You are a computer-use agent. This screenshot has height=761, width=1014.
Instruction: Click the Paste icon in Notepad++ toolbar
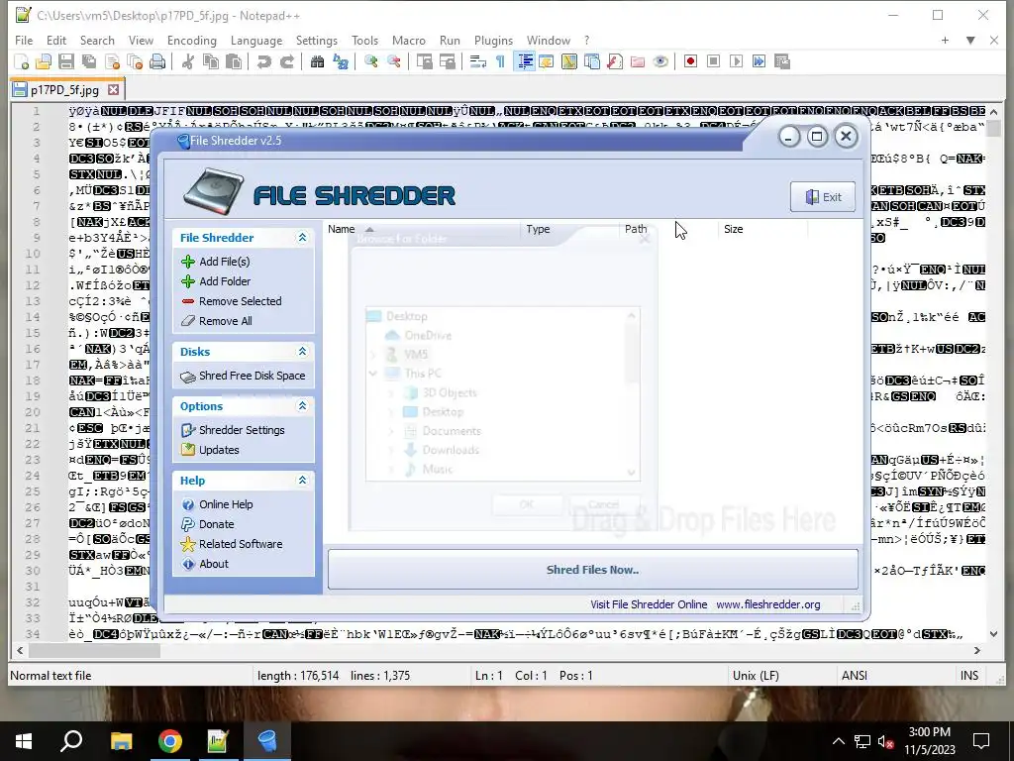(234, 62)
